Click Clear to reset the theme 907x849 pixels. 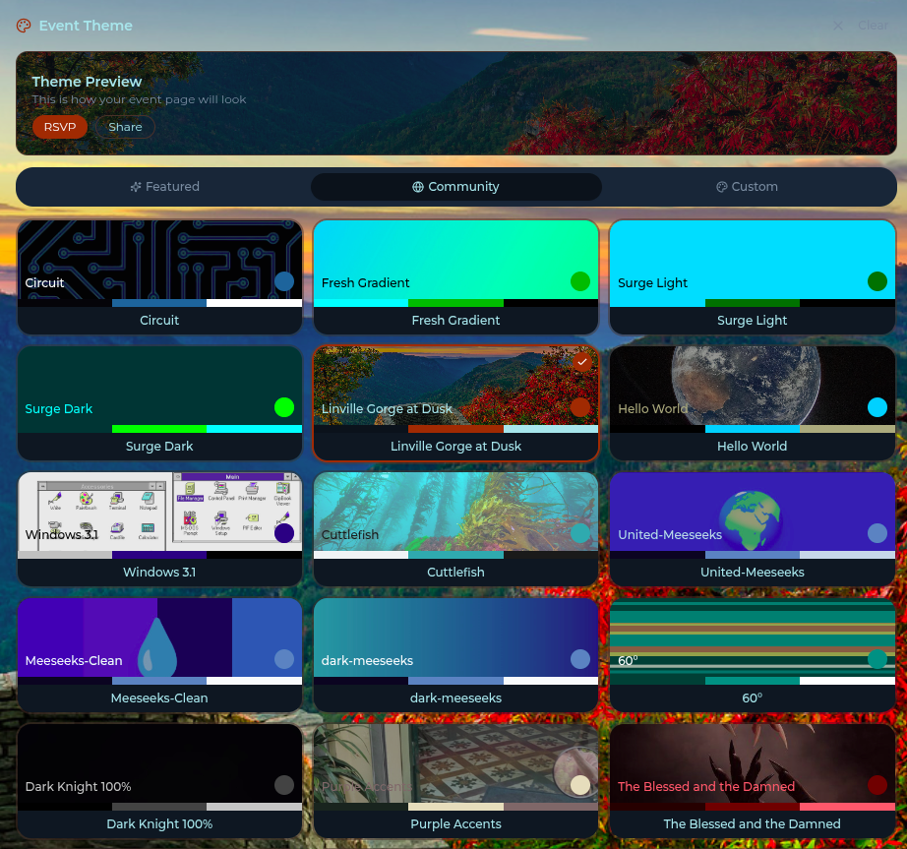coord(873,26)
